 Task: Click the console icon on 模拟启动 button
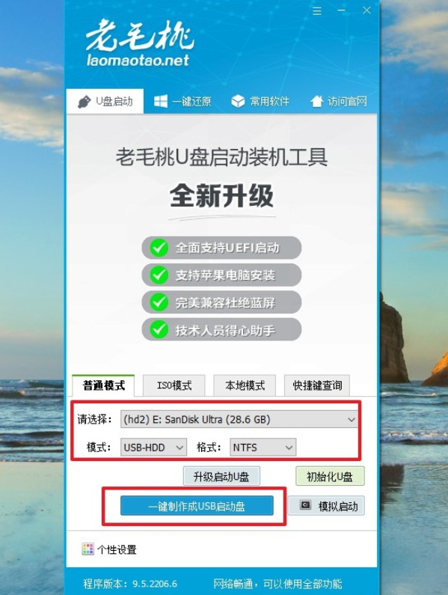(305, 505)
